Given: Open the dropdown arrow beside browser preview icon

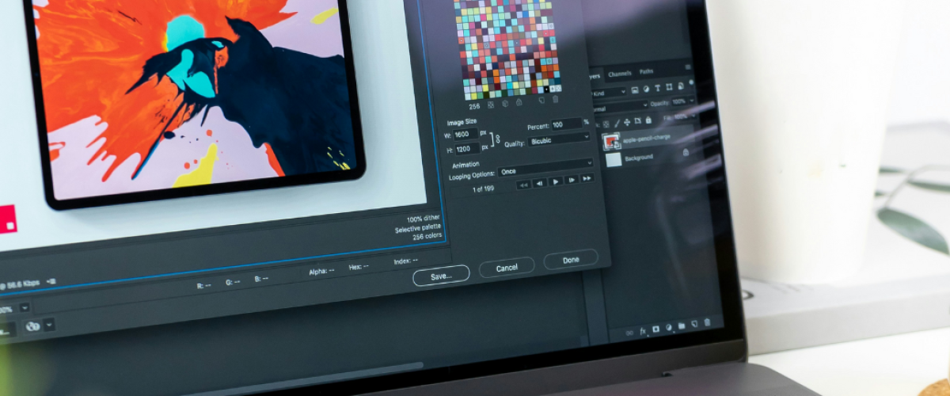Looking at the screenshot, I should pos(49,324).
